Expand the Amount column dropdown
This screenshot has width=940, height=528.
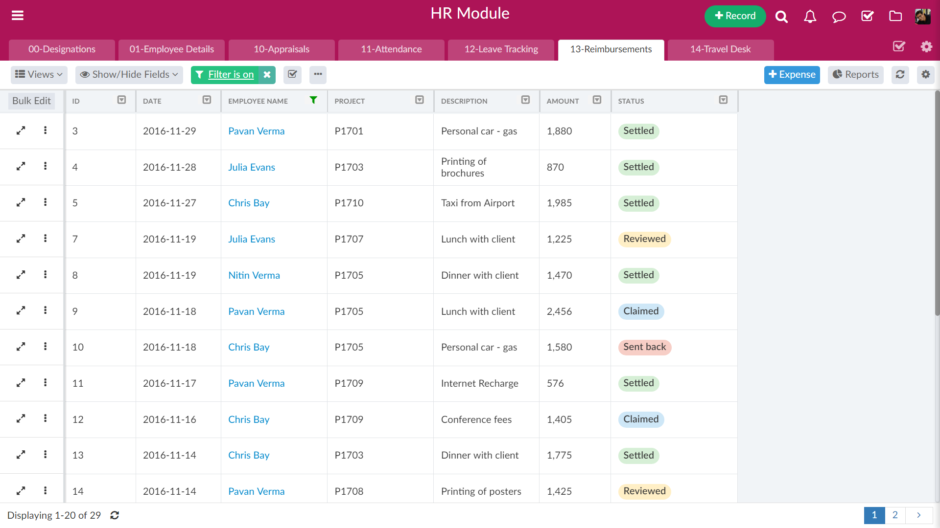597,100
